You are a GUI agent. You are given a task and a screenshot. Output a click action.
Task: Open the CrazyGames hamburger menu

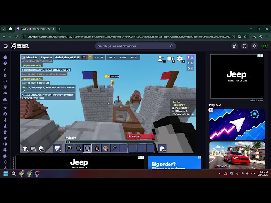point(6,46)
